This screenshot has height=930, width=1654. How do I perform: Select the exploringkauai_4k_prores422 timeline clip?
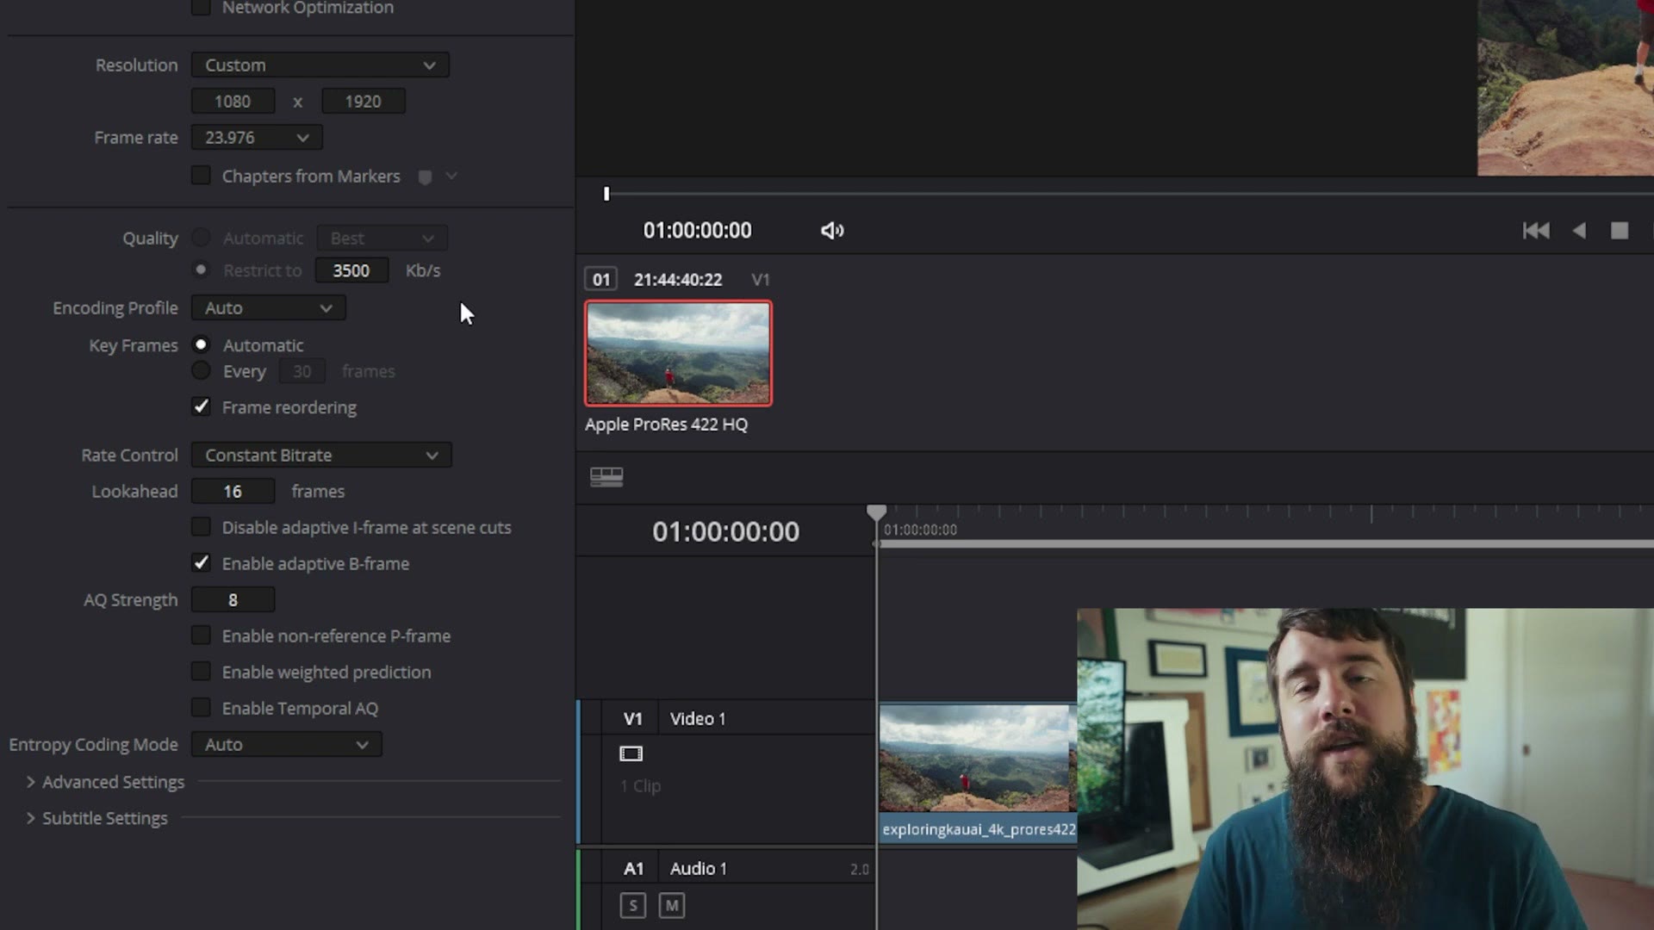978,772
